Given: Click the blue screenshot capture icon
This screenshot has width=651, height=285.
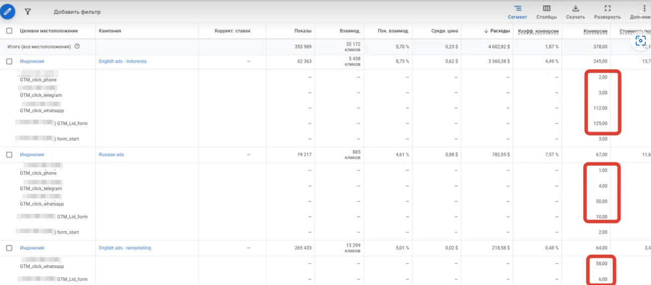Looking at the screenshot, I should 640,41.
